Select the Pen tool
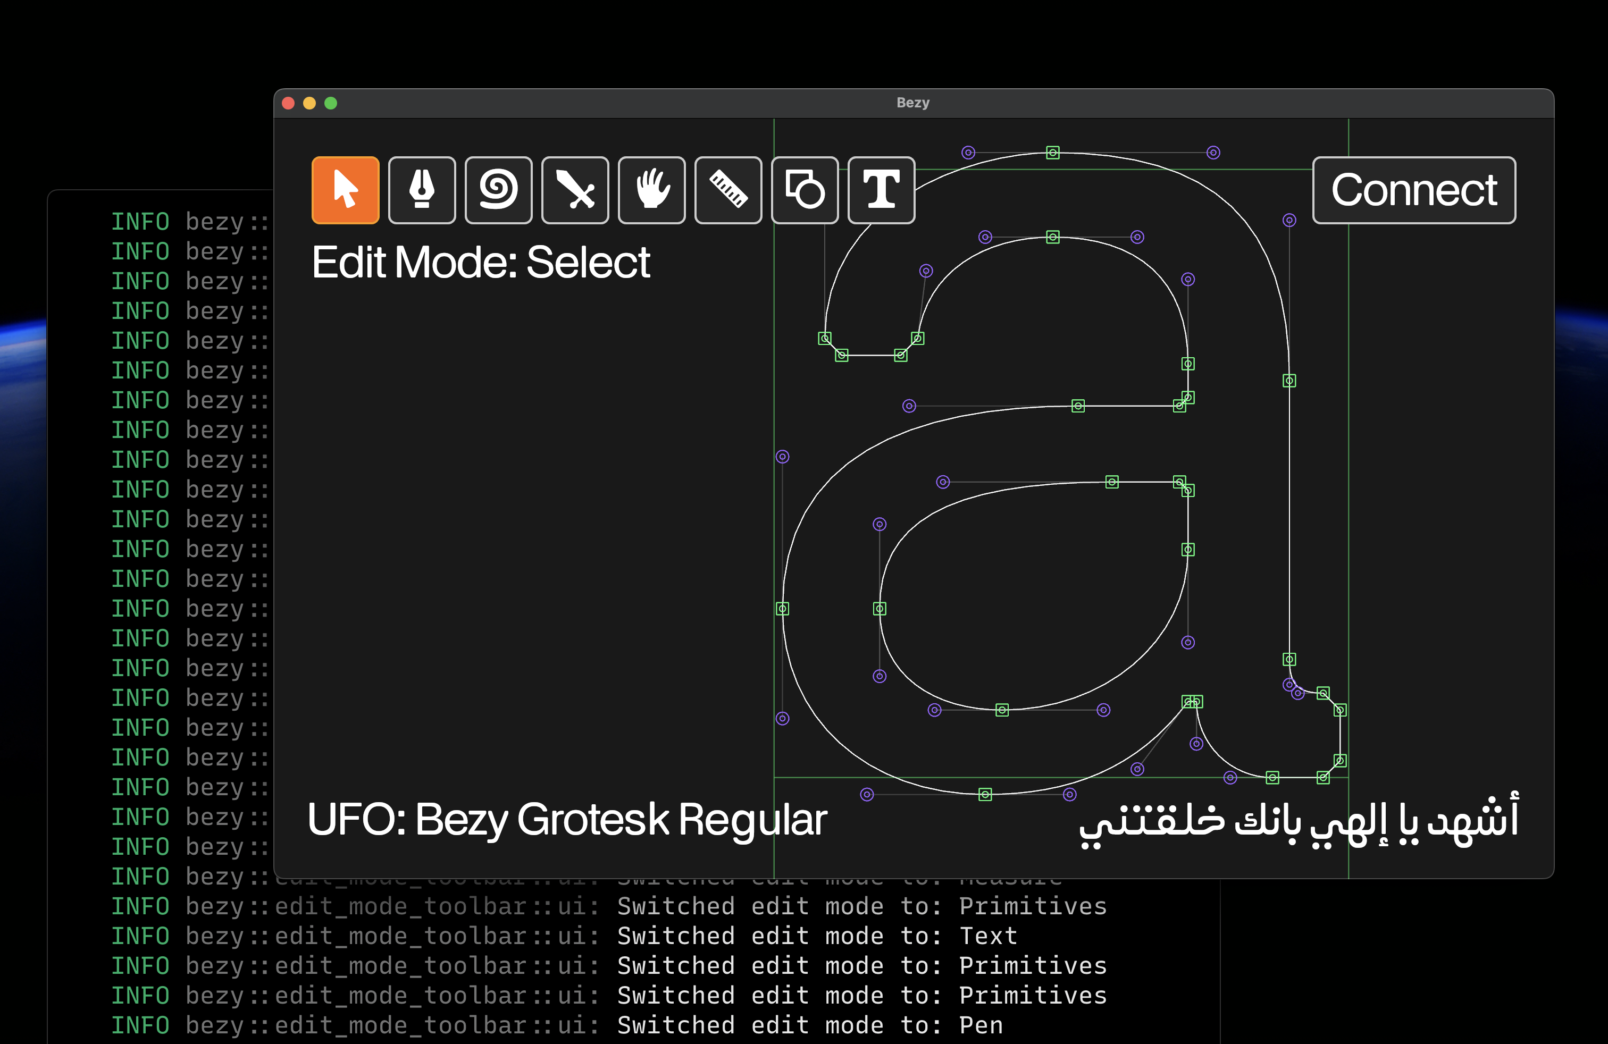This screenshot has height=1044, width=1608. click(x=422, y=190)
